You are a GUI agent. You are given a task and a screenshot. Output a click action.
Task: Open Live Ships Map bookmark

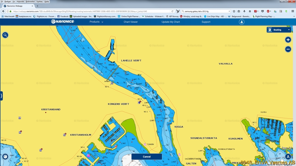click(x=215, y=16)
